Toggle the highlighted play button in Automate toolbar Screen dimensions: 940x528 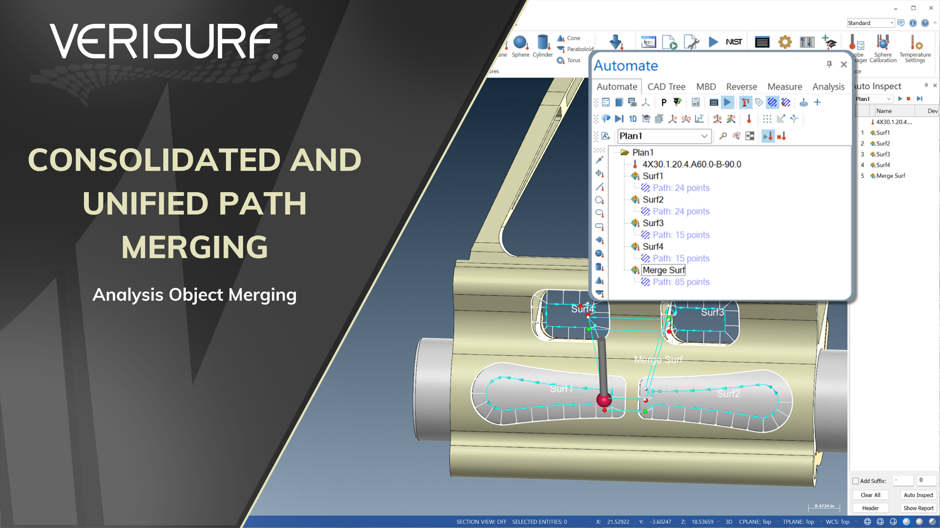click(x=727, y=102)
